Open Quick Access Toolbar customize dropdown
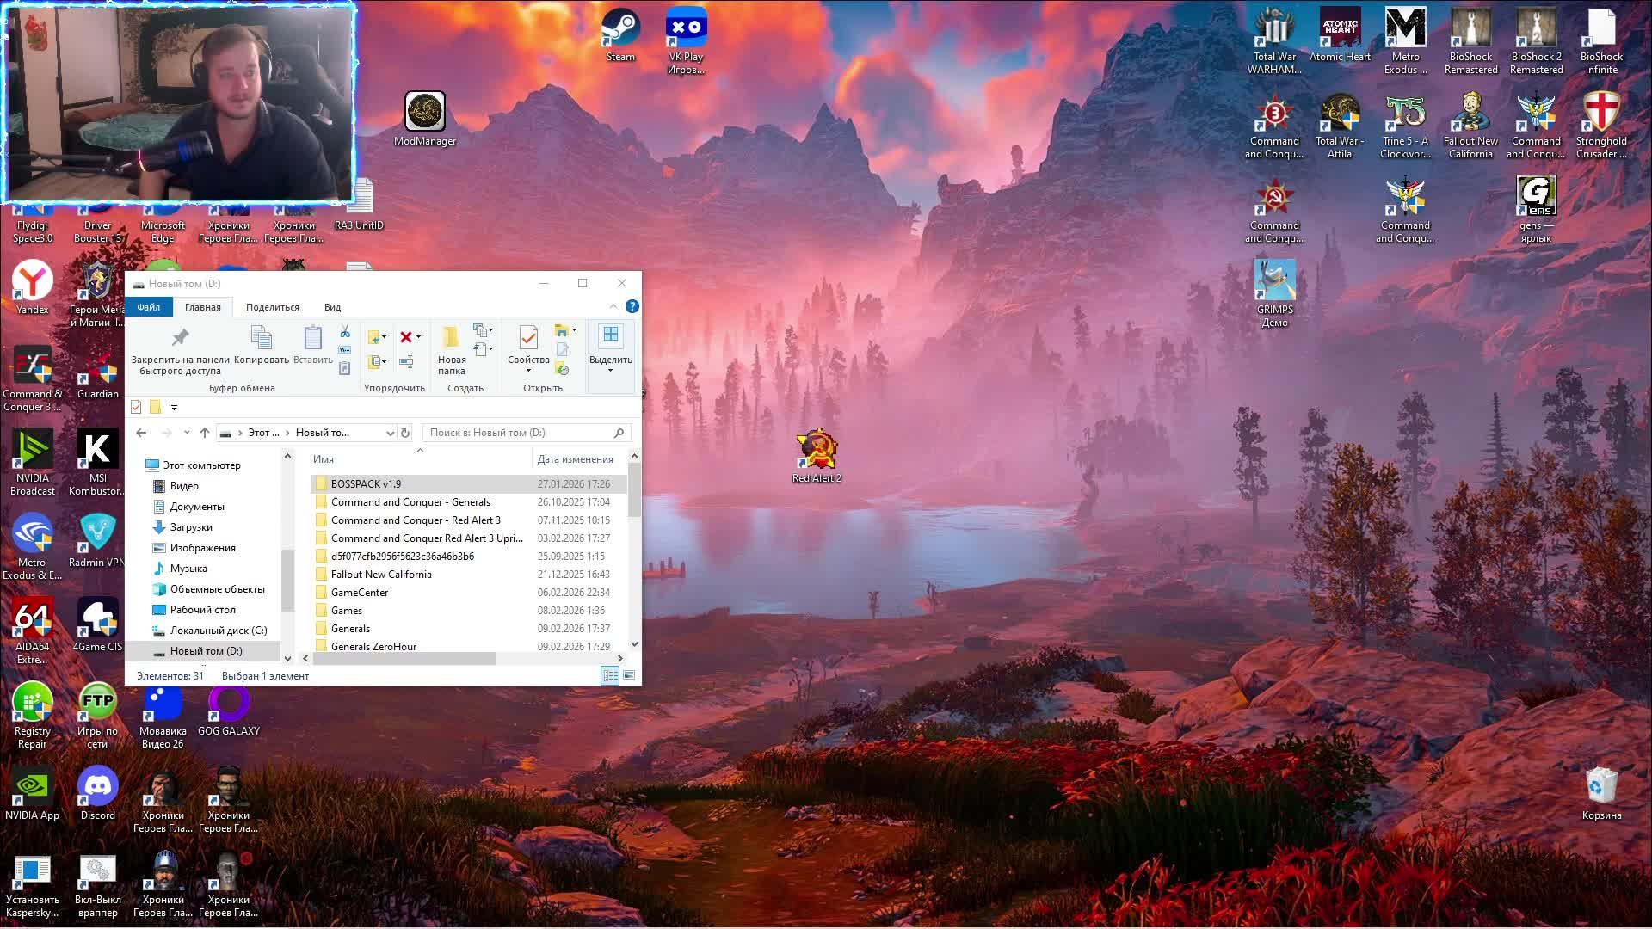1652x929 pixels. coord(174,408)
